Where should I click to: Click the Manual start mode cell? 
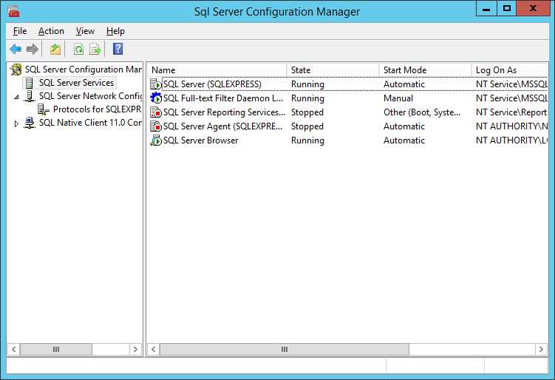pos(398,98)
